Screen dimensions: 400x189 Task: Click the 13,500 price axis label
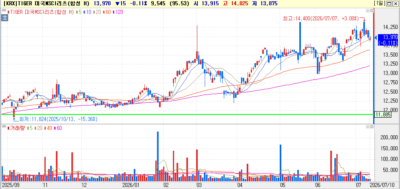pos(390,55)
